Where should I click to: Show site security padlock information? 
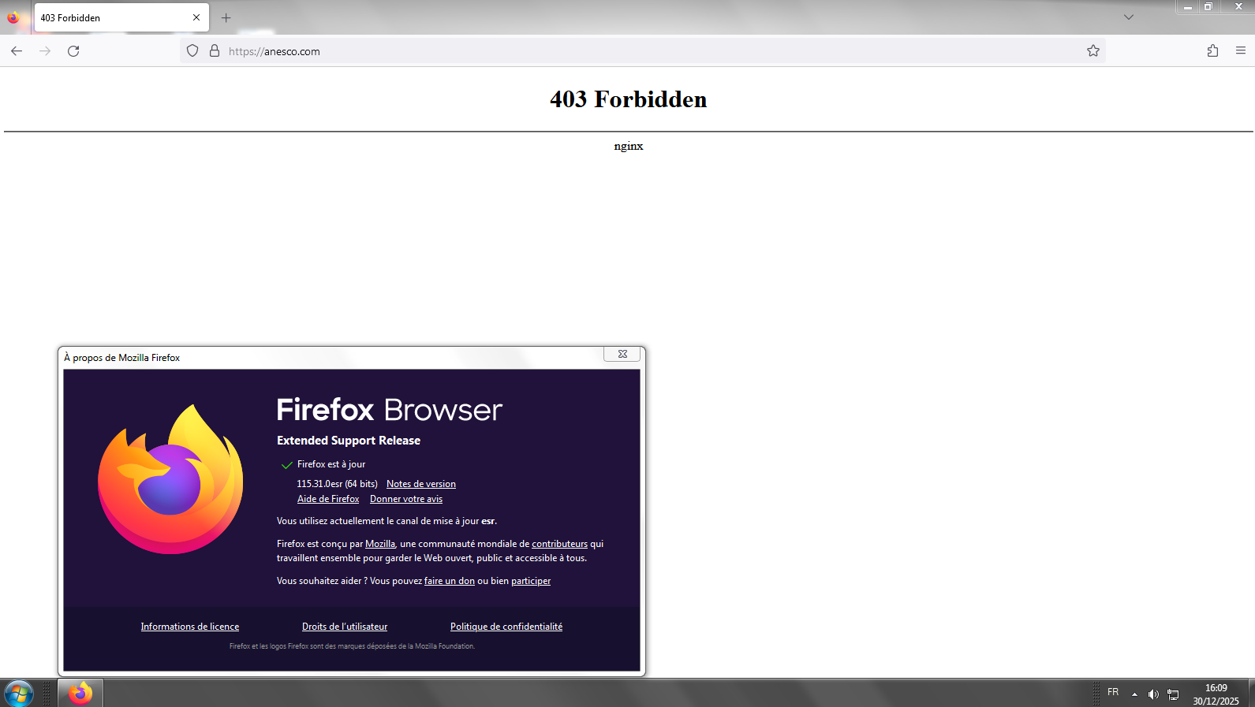pos(214,51)
